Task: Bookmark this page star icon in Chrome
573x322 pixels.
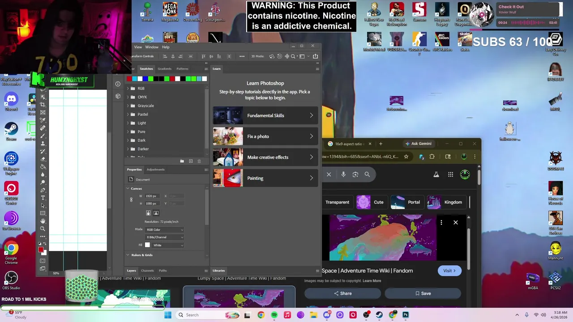Action: coord(406,157)
